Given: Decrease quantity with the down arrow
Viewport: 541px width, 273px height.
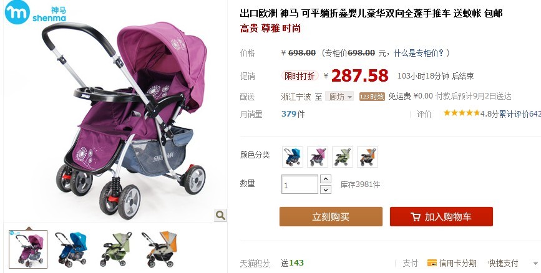Looking at the screenshot, I should [x=326, y=189].
